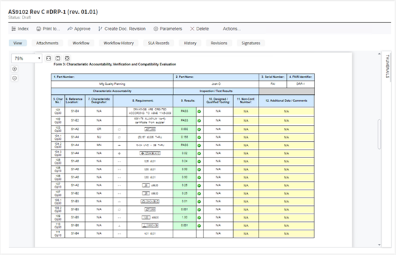The image size is (396, 255).
Task: Click the 9. Results column header
Action: pos(188,100)
